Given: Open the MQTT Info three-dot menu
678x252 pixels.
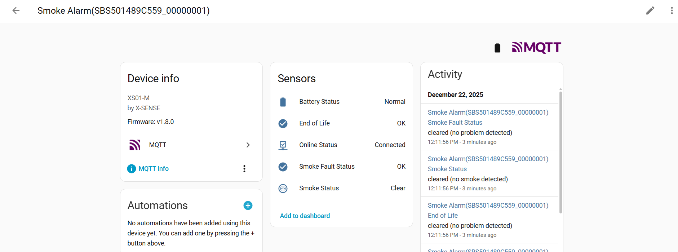Looking at the screenshot, I should click(244, 169).
